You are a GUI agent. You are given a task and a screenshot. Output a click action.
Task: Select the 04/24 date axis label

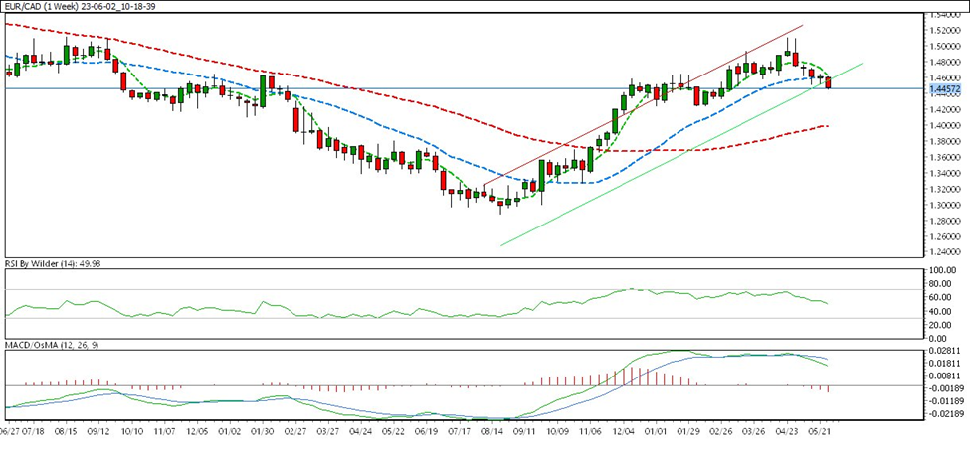tap(361, 430)
